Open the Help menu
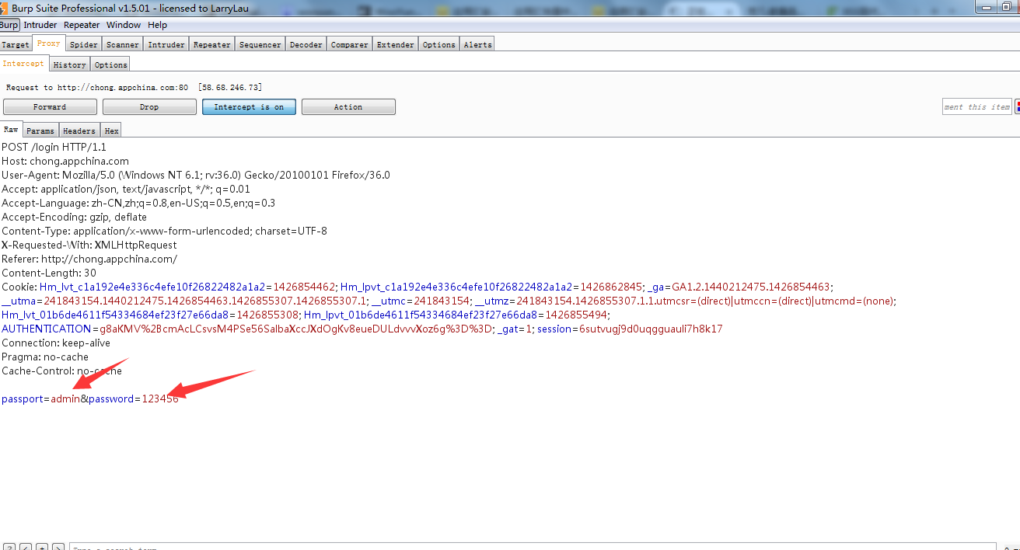 coord(157,25)
